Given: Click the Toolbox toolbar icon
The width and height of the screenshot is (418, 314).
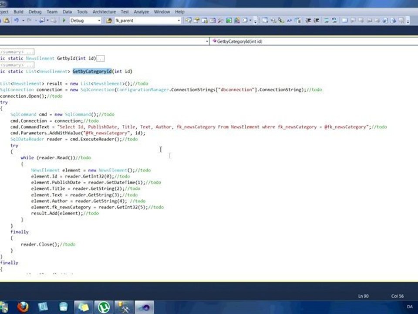Looking at the screenshot, I should pyautogui.click(x=221, y=20).
